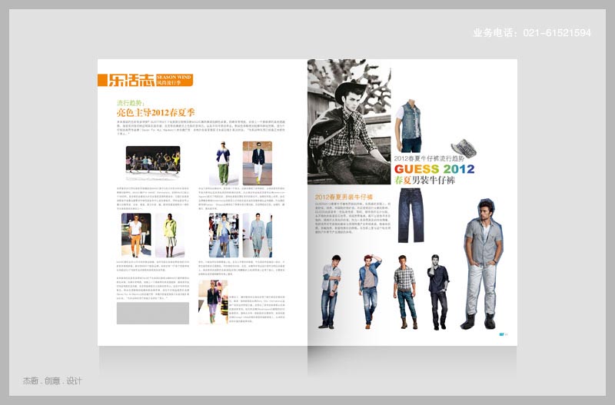Image resolution: width=615 pixels, height=405 pixels.
Task: Select the model in orange shorts photo
Action: tap(136, 235)
